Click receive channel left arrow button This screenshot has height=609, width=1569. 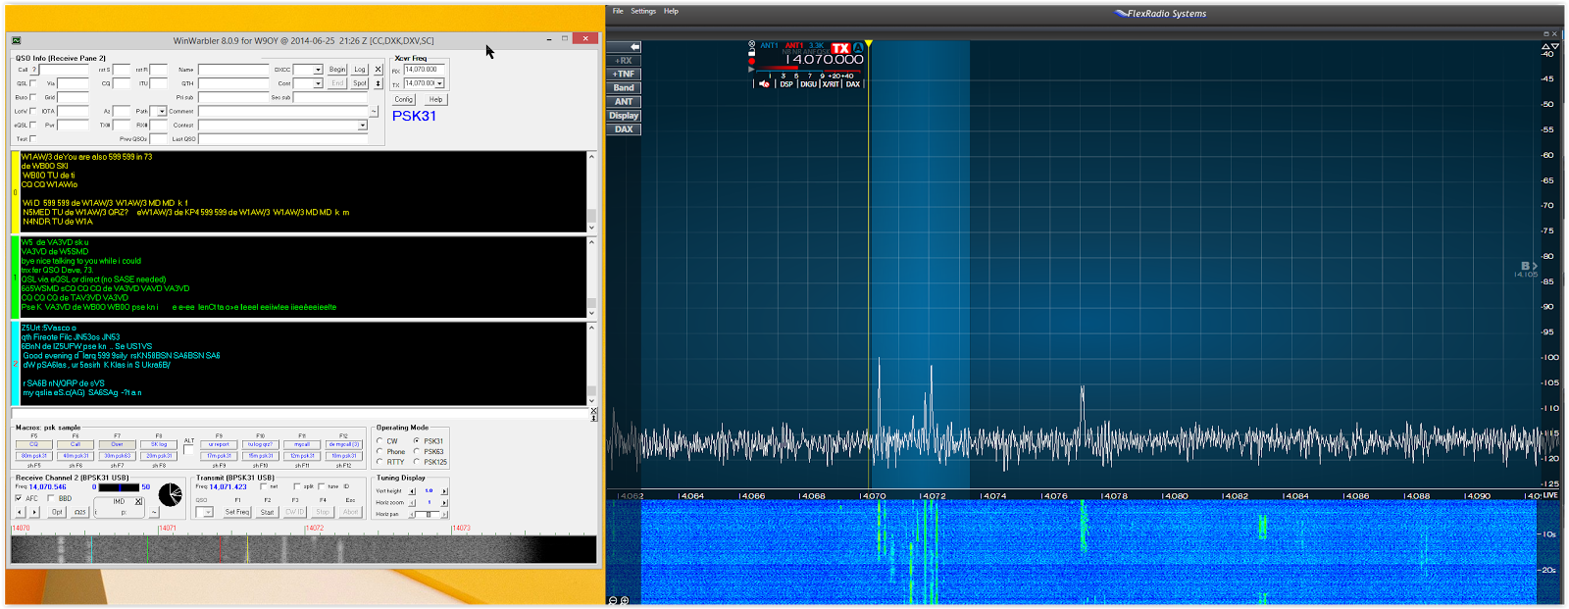21,512
